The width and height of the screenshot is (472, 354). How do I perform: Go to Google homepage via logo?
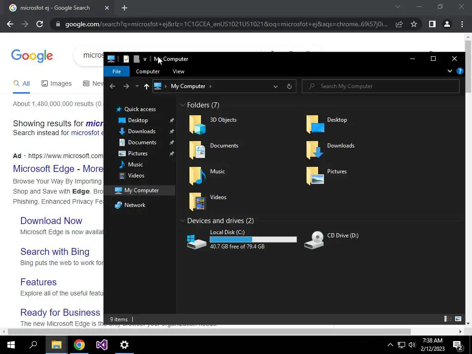(32, 56)
